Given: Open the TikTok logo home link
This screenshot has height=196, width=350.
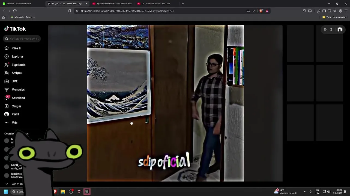Looking at the screenshot, I should coord(15,29).
